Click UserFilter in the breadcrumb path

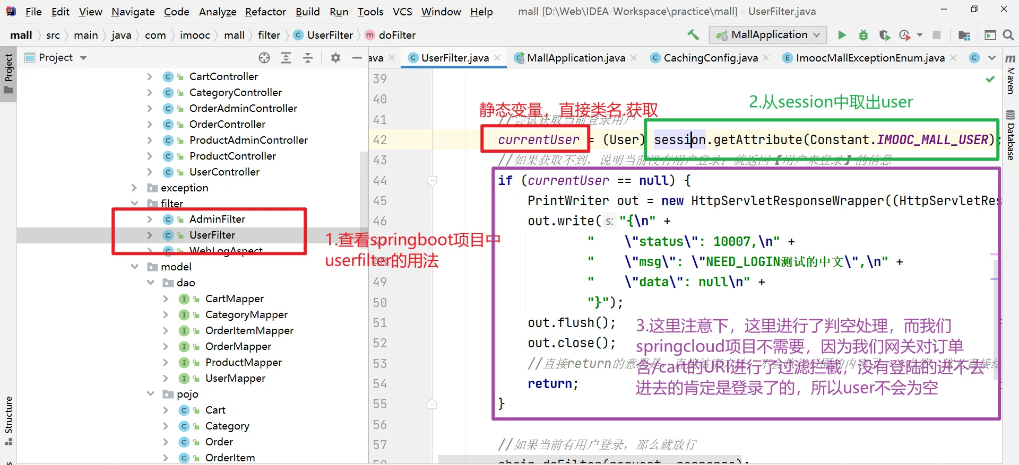pyautogui.click(x=330, y=35)
